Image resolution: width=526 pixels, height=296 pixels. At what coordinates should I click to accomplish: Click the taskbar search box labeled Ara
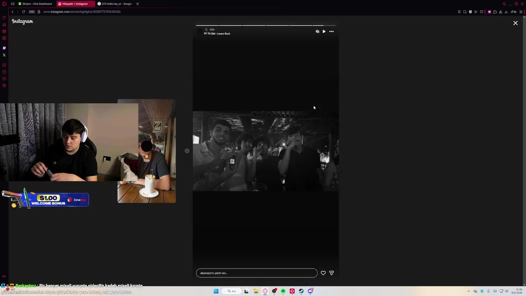click(x=231, y=291)
